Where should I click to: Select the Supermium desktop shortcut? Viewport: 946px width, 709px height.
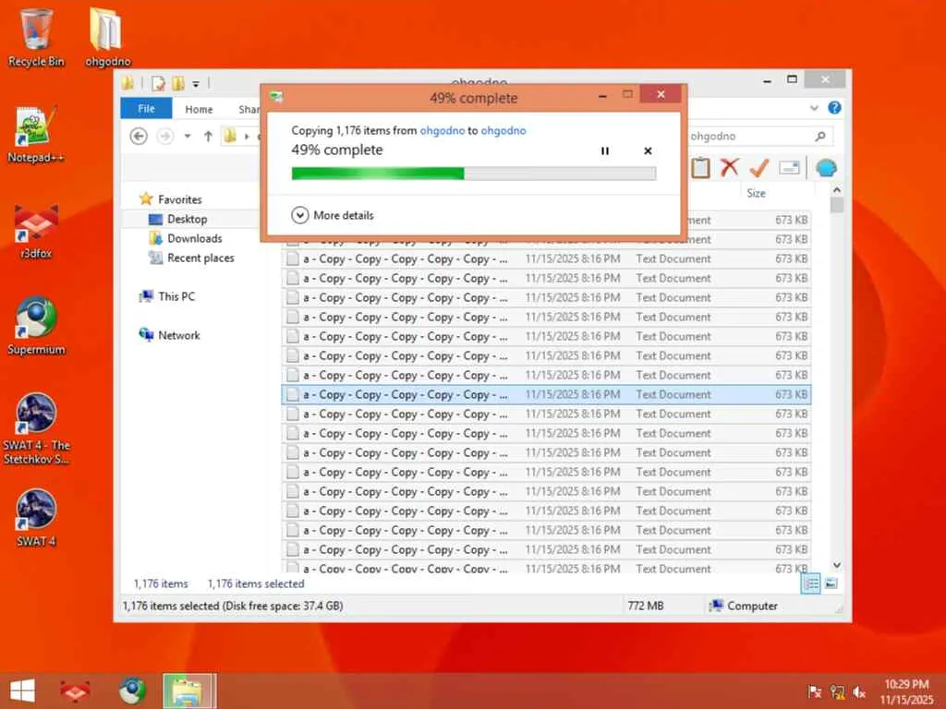click(36, 326)
